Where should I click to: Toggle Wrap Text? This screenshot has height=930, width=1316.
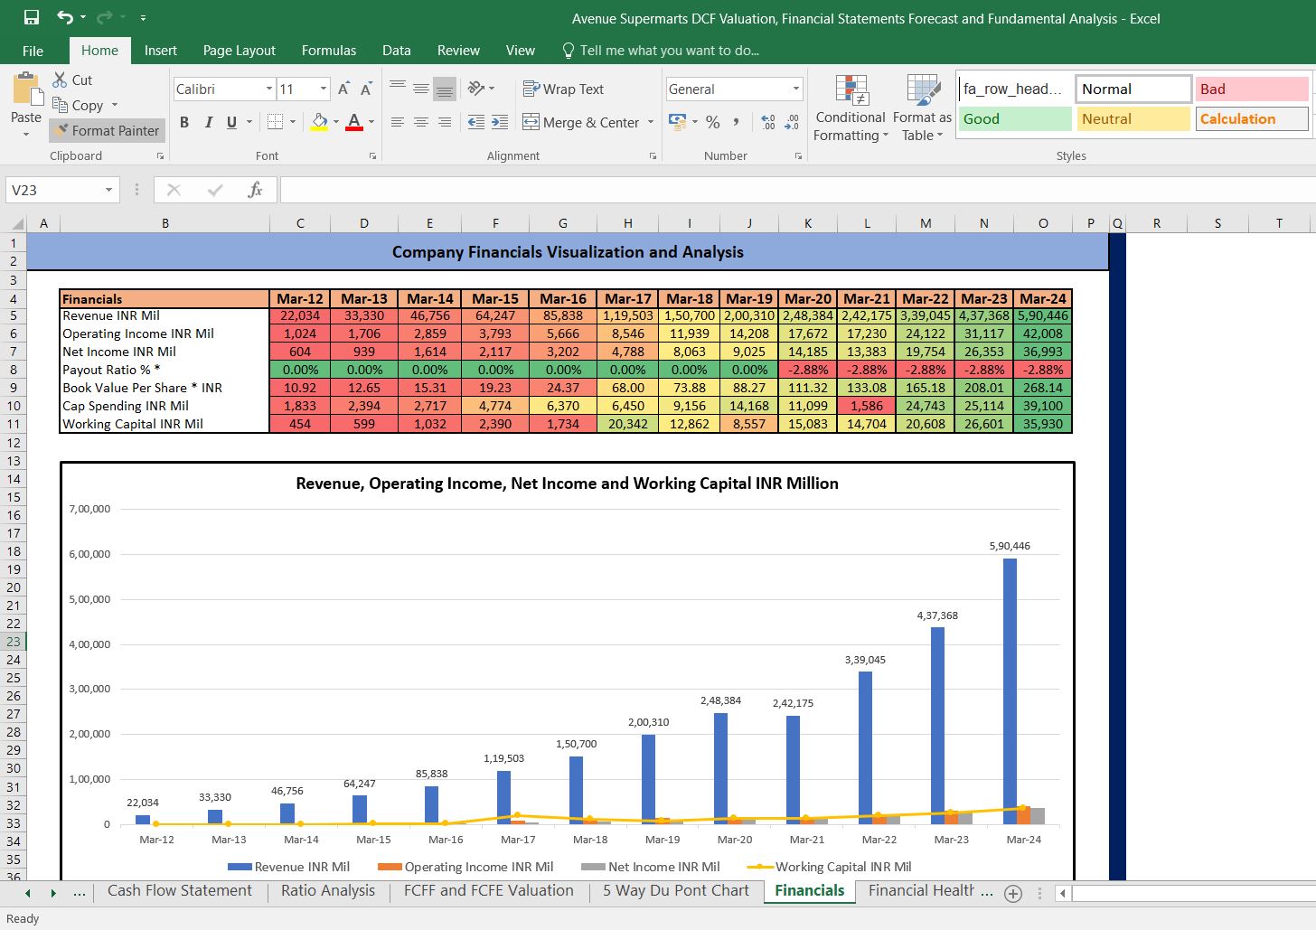[563, 89]
